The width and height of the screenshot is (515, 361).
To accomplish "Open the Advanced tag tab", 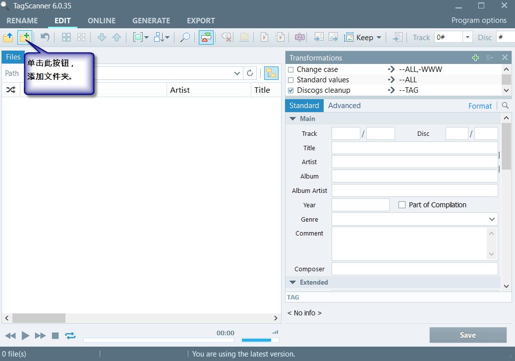I will click(x=344, y=106).
